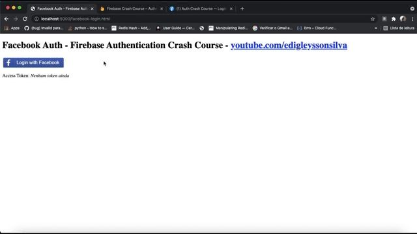Bookmark this page with the star icon
Image resolution: width=417 pixels, height=234 pixels.
[373, 19]
